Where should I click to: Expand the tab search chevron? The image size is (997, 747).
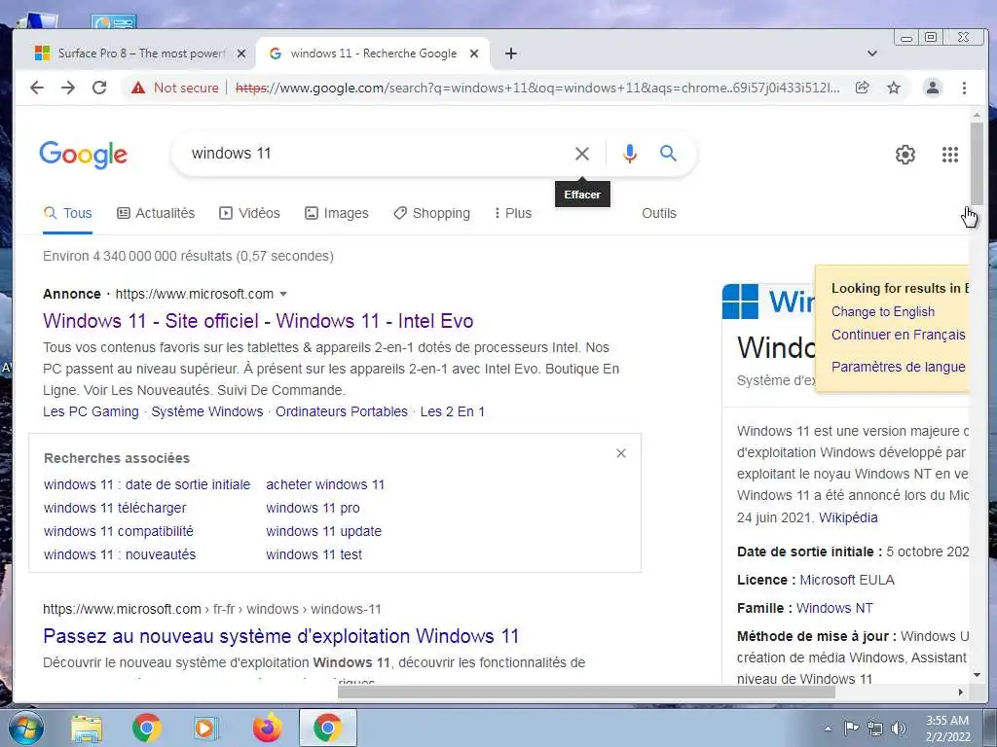tap(871, 53)
